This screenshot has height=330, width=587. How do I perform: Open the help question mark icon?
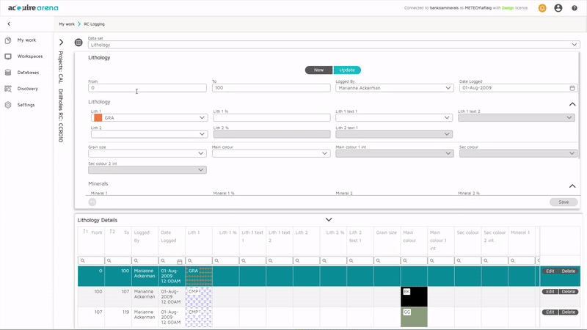click(575, 8)
